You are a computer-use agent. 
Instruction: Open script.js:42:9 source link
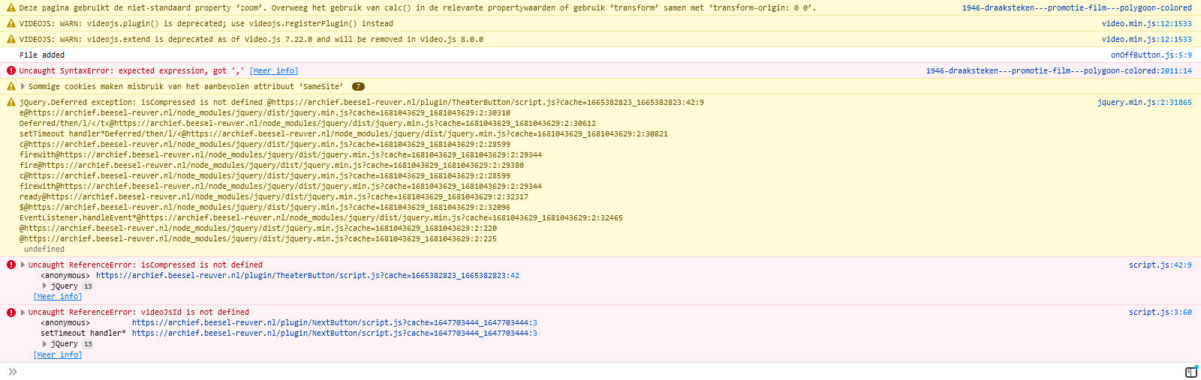click(x=1160, y=265)
